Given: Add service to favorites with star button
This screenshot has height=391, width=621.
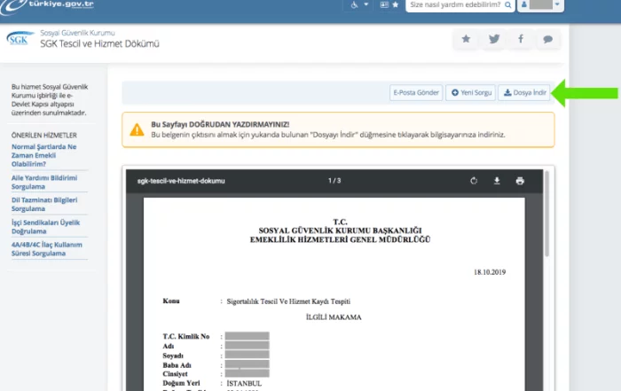Looking at the screenshot, I should pos(466,39).
